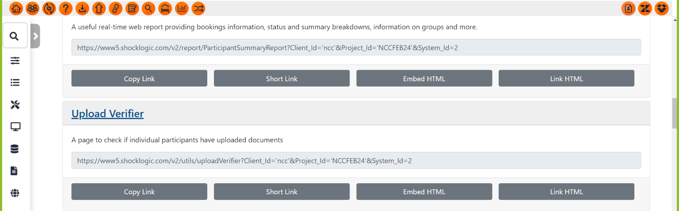Open the participants group icon
This screenshot has height=211, width=679.
coord(32,8)
